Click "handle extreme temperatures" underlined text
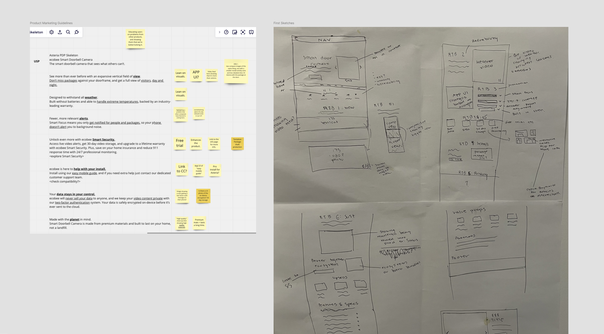The image size is (604, 334). pos(117,102)
